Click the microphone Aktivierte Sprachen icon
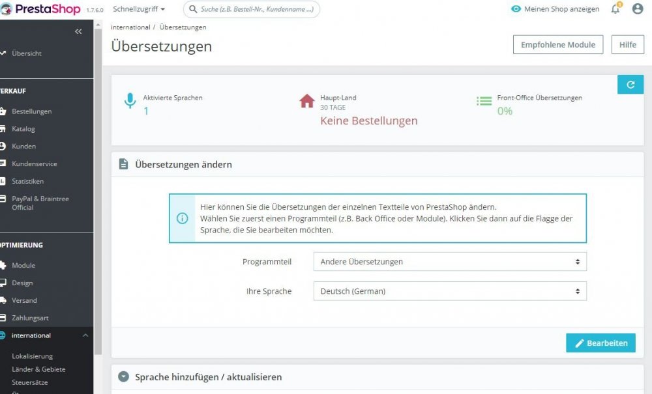The image size is (652, 394). tap(130, 100)
